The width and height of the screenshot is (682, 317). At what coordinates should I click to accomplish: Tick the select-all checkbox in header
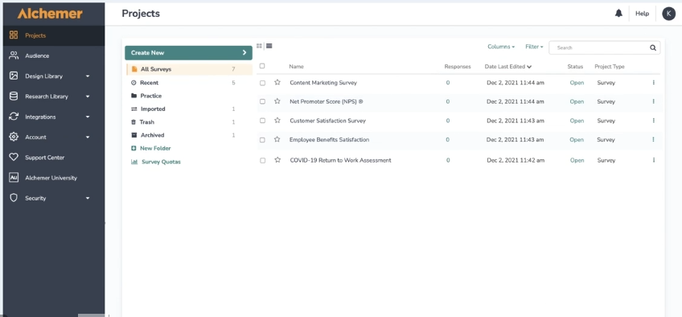pos(262,66)
